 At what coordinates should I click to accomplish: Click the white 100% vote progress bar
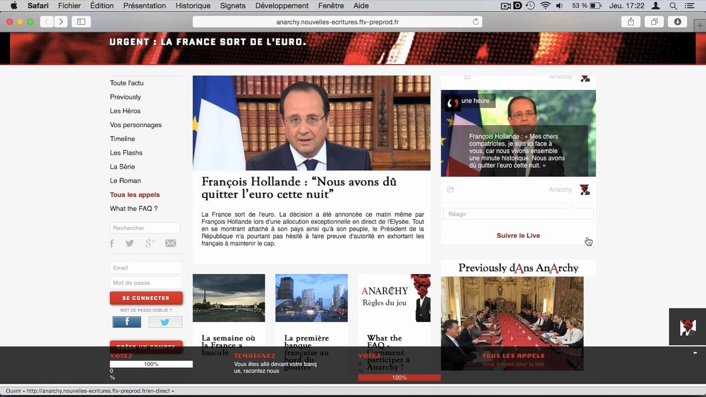[151, 364]
